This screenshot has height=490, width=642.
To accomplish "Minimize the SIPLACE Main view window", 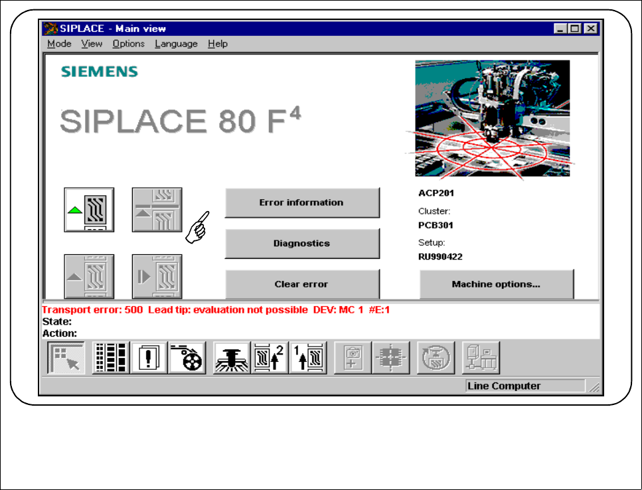I will pos(560,29).
